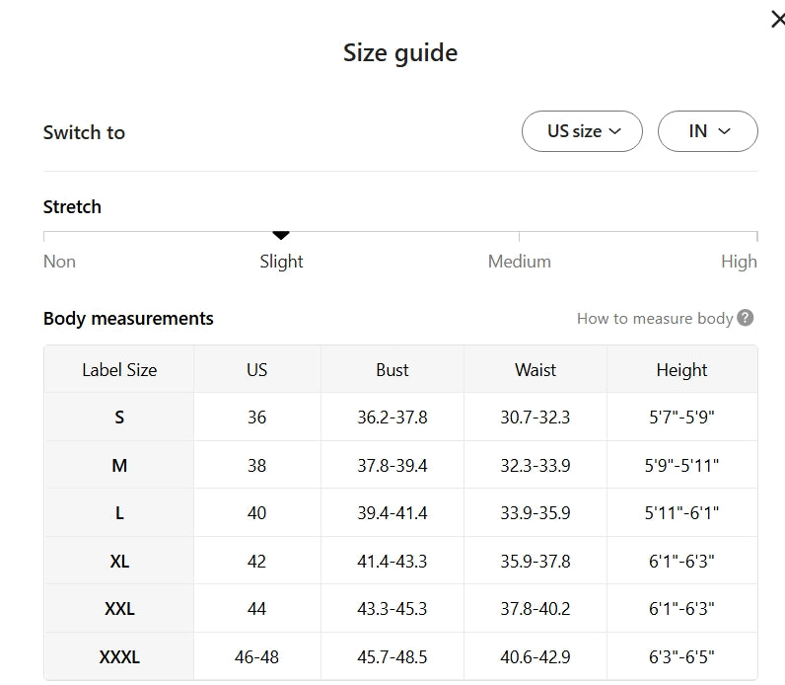Click the M row bust value 37.8-39.4

392,466
